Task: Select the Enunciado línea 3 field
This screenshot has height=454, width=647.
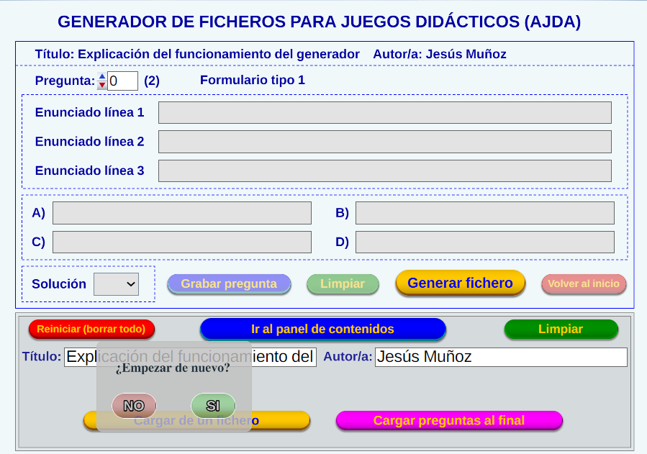Action: [384, 171]
